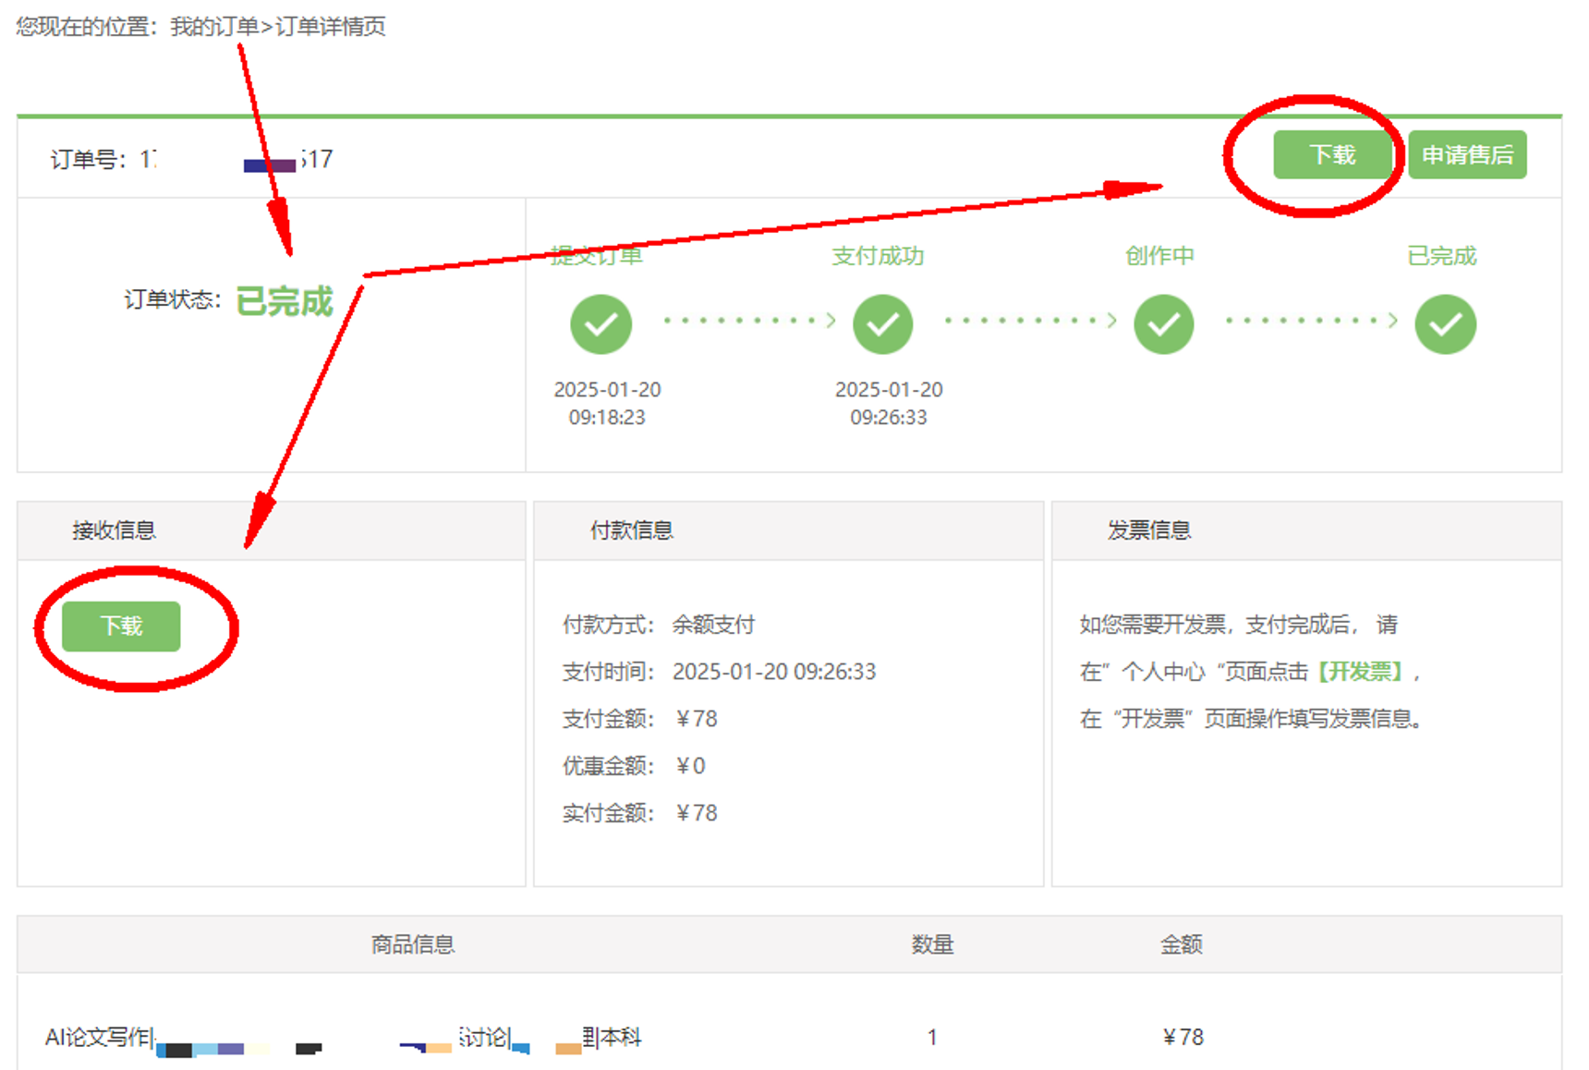The height and width of the screenshot is (1070, 1589).
Task: Click the 09:26:33 timestamp under 支付成功
Action: (889, 418)
